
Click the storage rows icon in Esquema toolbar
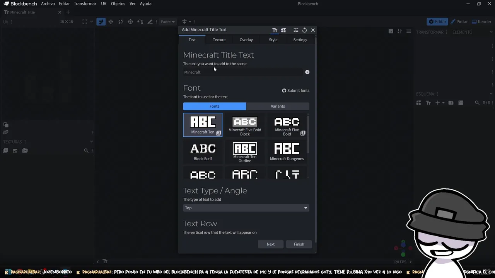pos(461,103)
